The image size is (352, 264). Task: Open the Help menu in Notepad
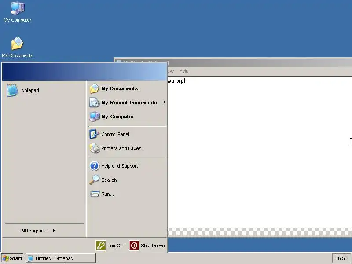[183, 71]
